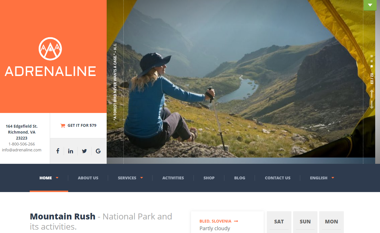Click the orange arrow beside Bled, Slovenia
380x233 pixels.
coord(236,221)
